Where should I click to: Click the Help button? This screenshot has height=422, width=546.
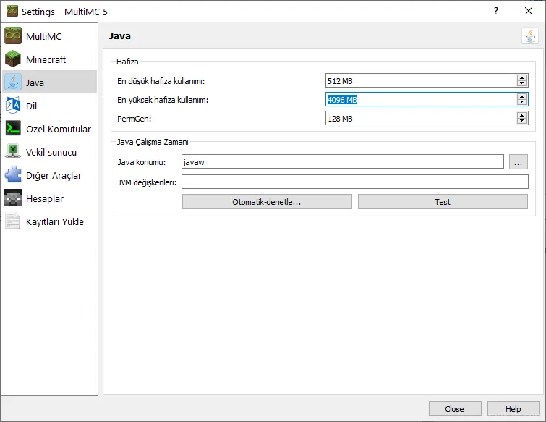tap(513, 408)
